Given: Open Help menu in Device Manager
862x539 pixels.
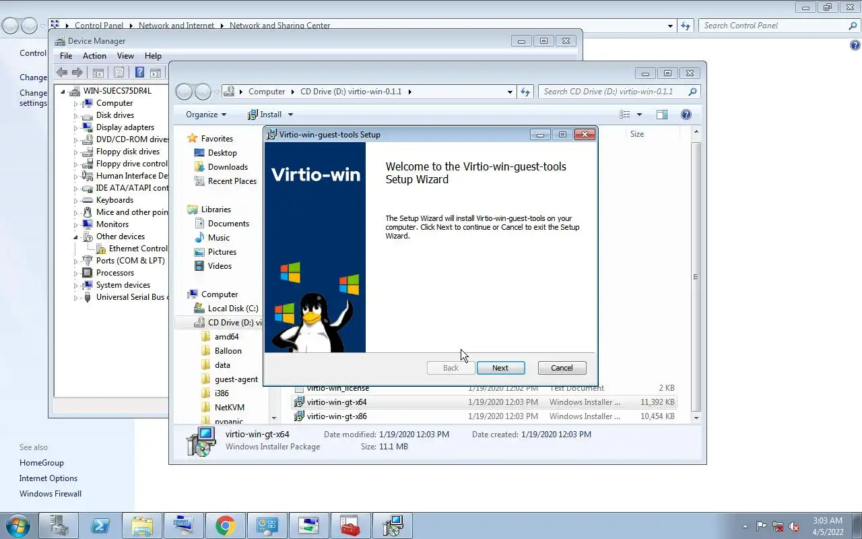Looking at the screenshot, I should [x=153, y=56].
